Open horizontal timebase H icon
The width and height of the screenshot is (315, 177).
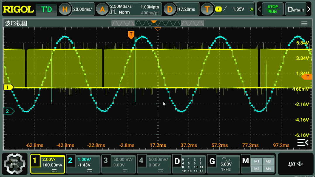tap(65, 9)
